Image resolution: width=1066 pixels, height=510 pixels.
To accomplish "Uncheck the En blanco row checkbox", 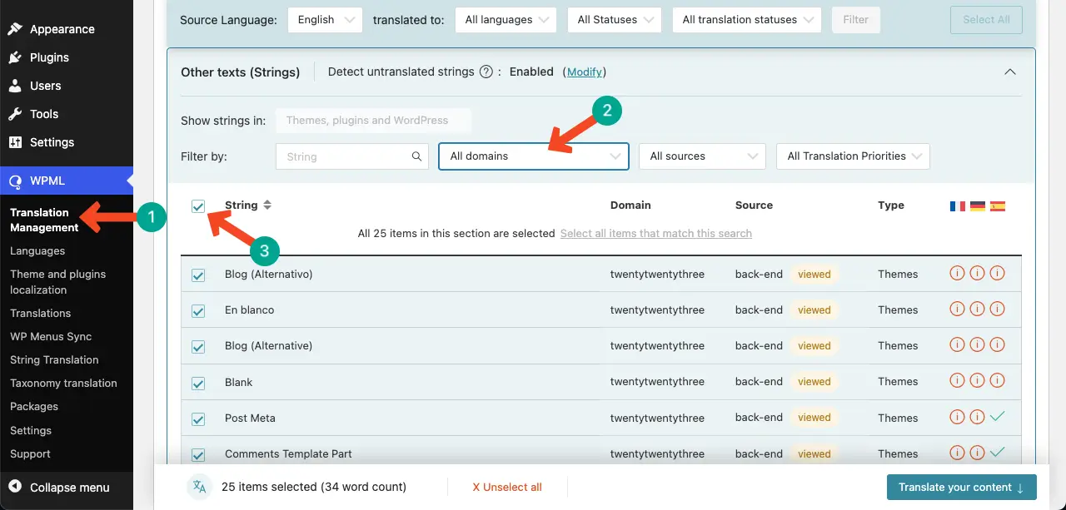I will [198, 311].
